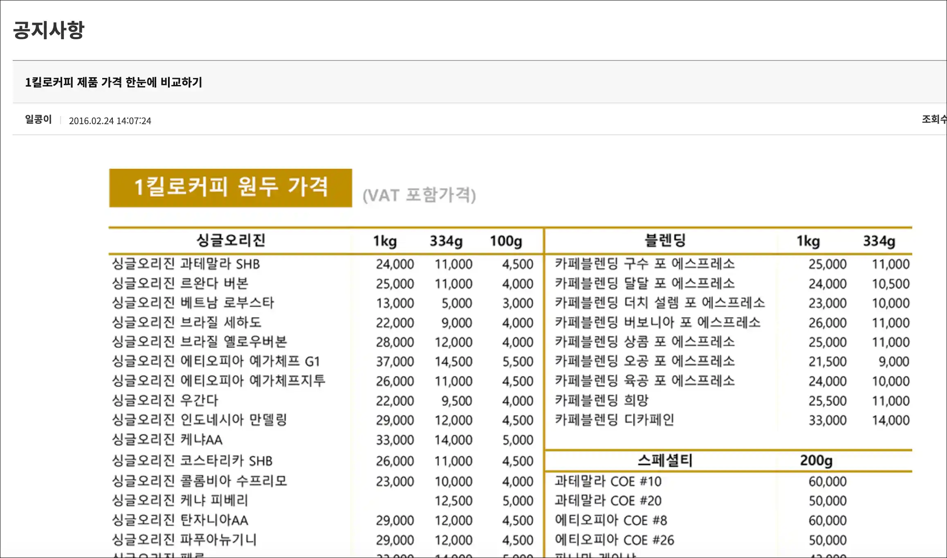
Task: Click 카페블렌딩 상콤 포 에스프레소
Action: pos(645,341)
